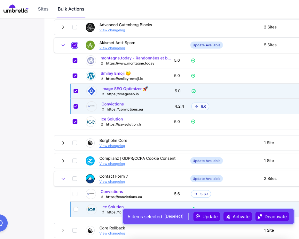View changelog for Akismet Anti-Spam
This screenshot has width=299, height=239.
point(112,48)
